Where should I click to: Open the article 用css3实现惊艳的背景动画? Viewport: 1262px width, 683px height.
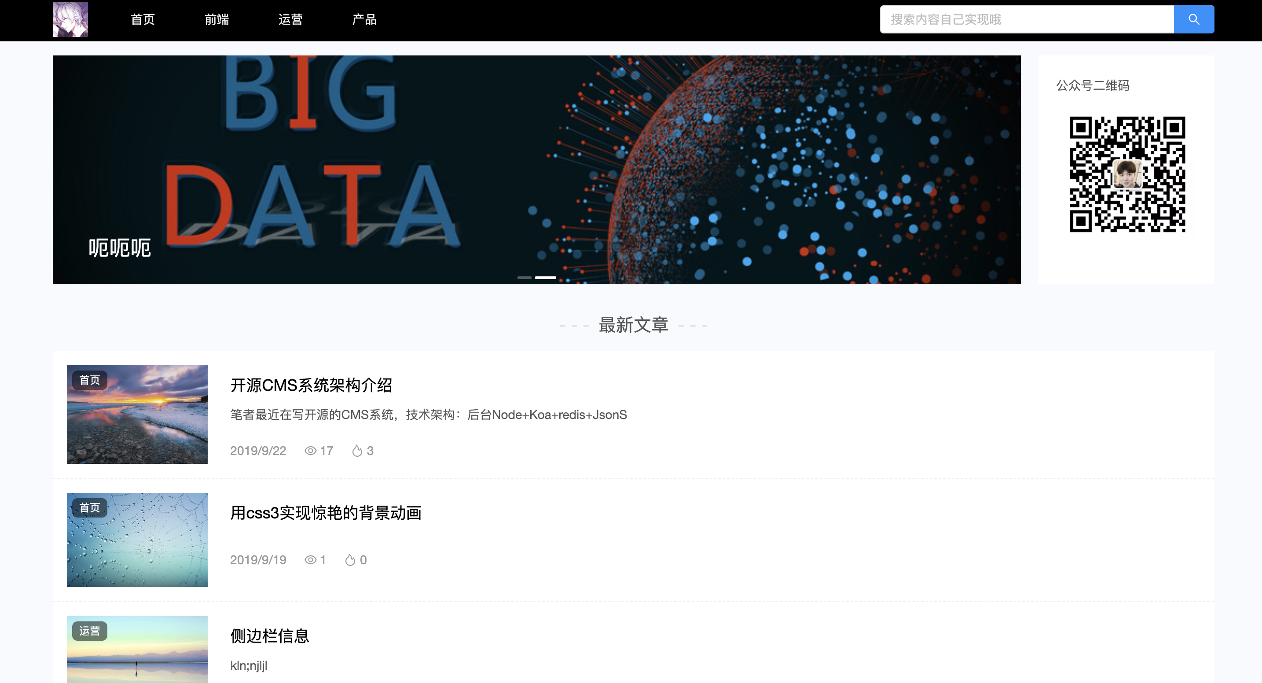pos(326,513)
